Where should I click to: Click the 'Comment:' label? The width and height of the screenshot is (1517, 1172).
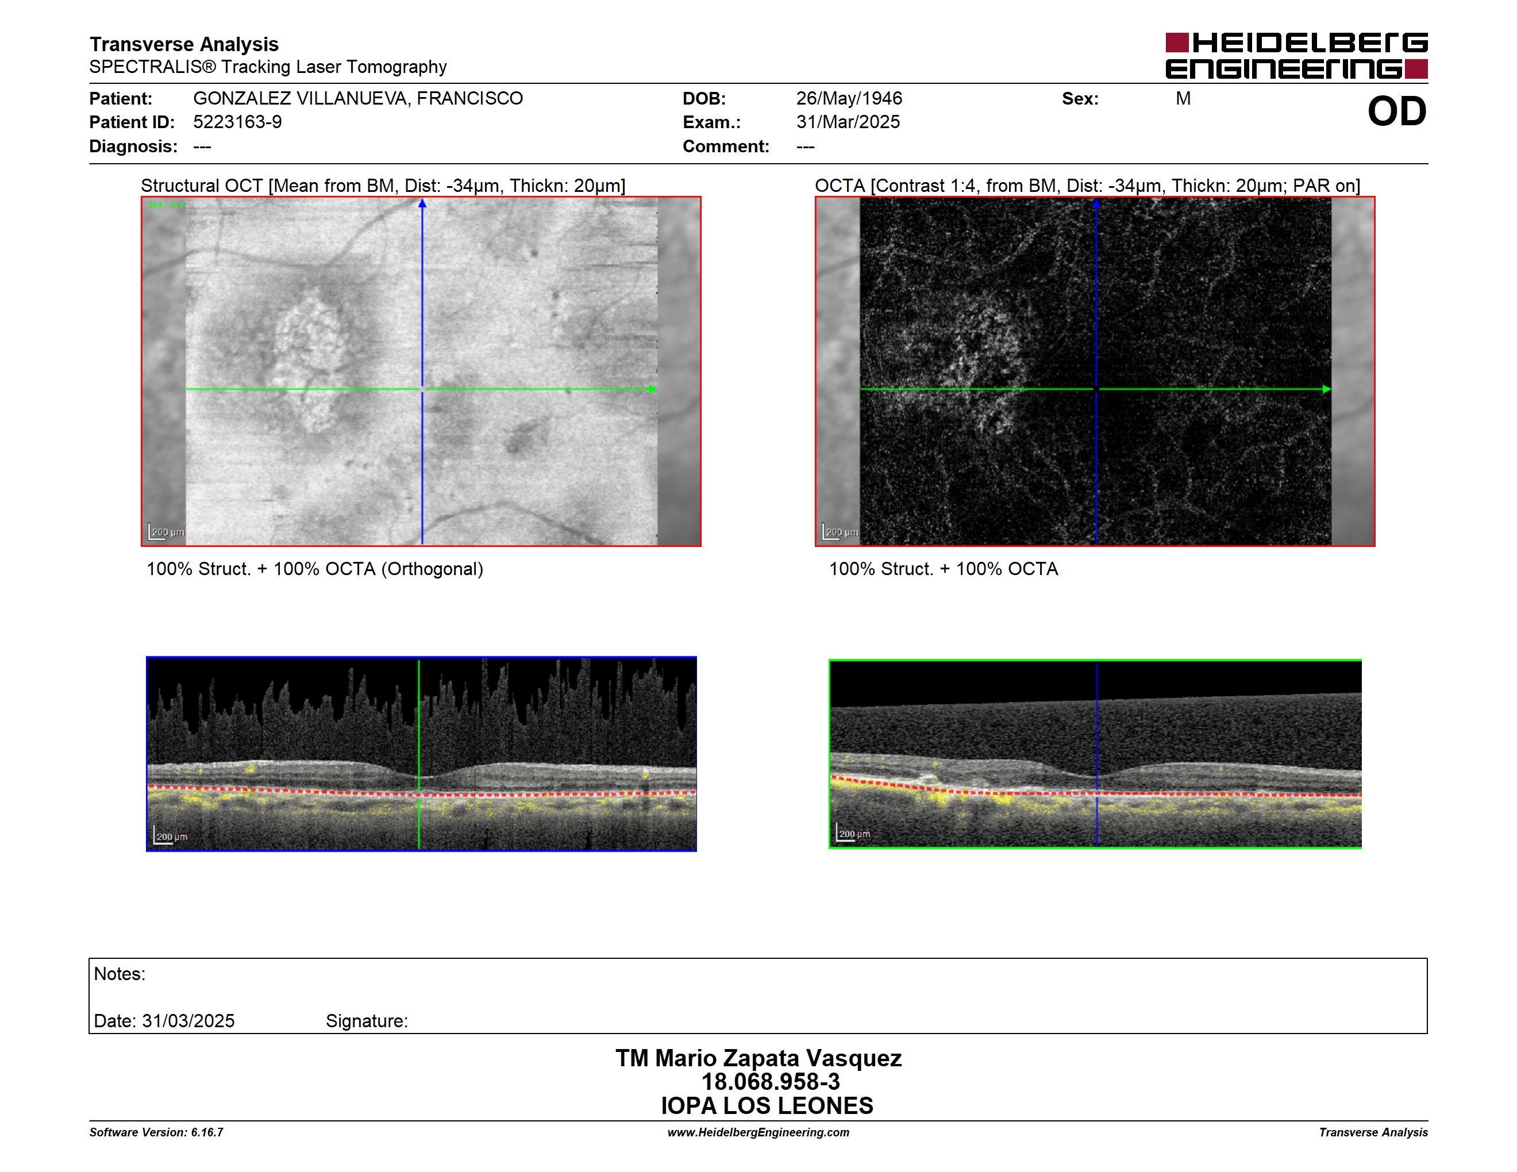tap(726, 146)
